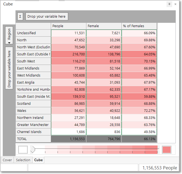The image size is (182, 174).
Task: Click the Scotland row header
Action: point(33,104)
